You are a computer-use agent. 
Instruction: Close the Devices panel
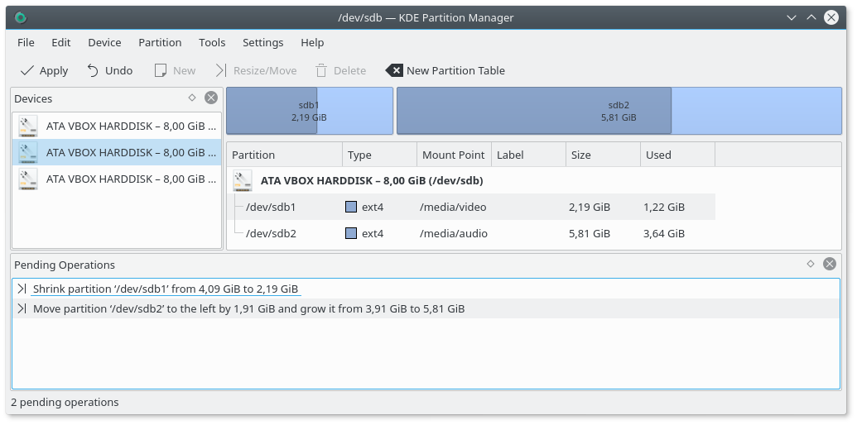(x=211, y=98)
